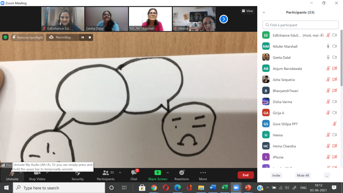The width and height of the screenshot is (343, 193).
Task: Open the Reactions emoji icon
Action: coord(182,173)
